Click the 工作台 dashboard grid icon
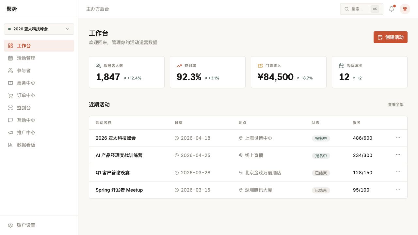The height and width of the screenshot is (235, 418). tap(10, 46)
